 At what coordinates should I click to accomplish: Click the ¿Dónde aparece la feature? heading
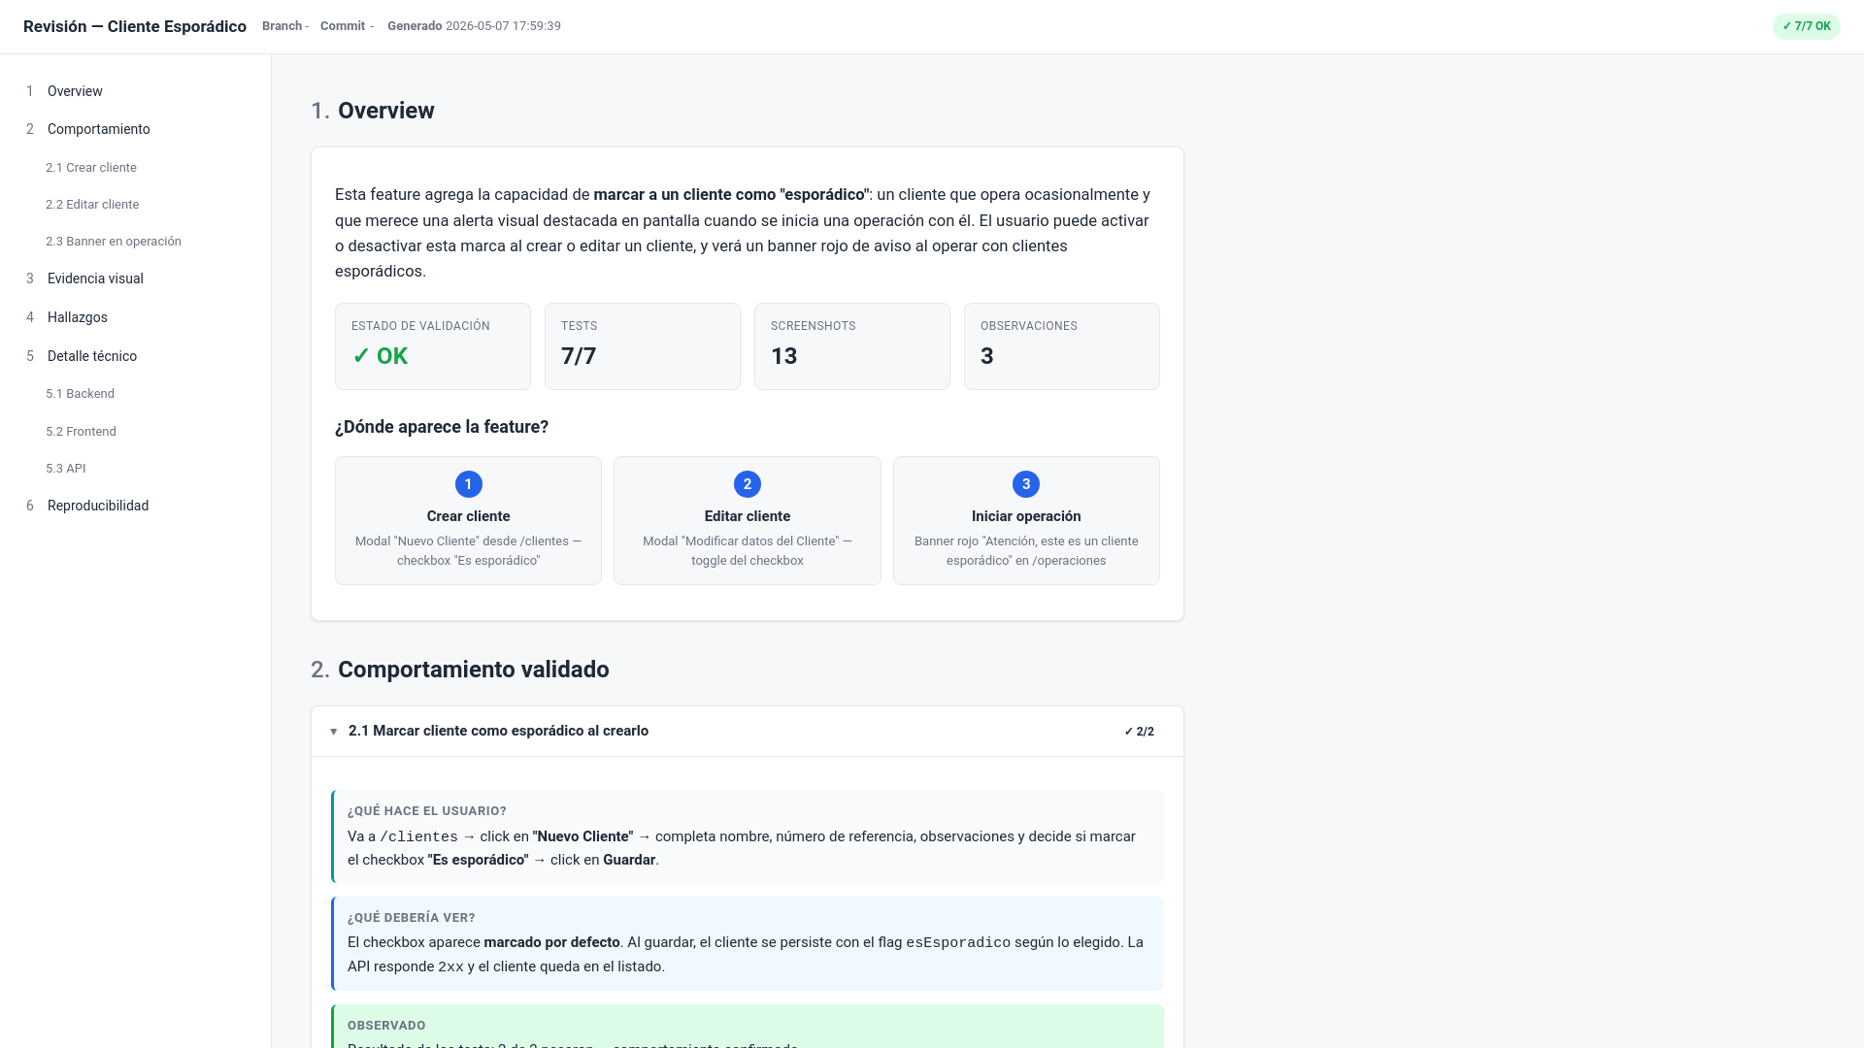[x=442, y=427]
